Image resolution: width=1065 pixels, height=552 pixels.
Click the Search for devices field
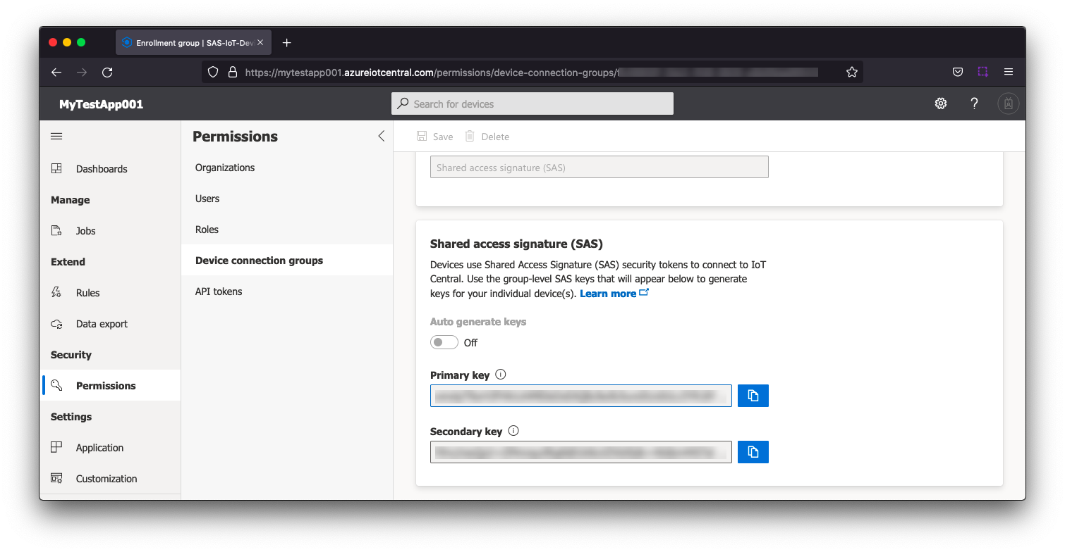(532, 103)
